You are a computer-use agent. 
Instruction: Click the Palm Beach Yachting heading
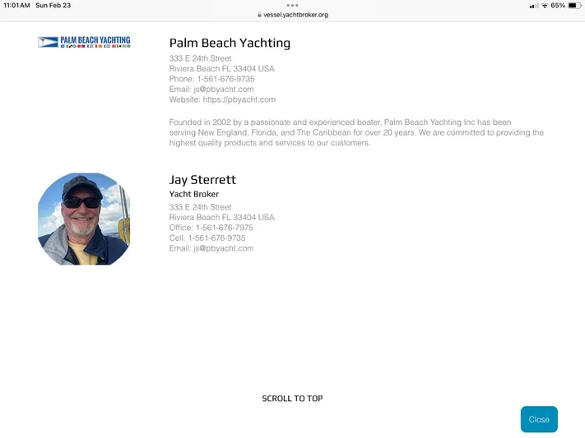230,44
